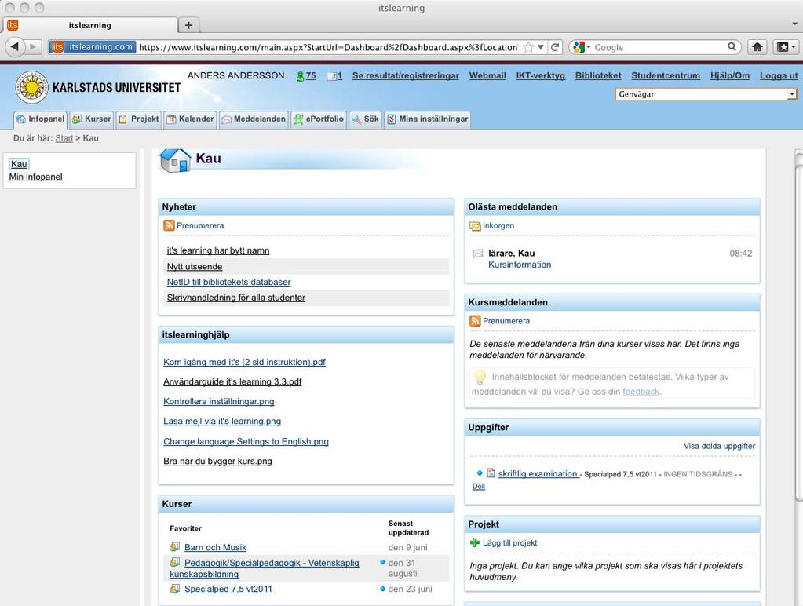
Task: Open Change language Settings to English.png
Action: [246, 441]
